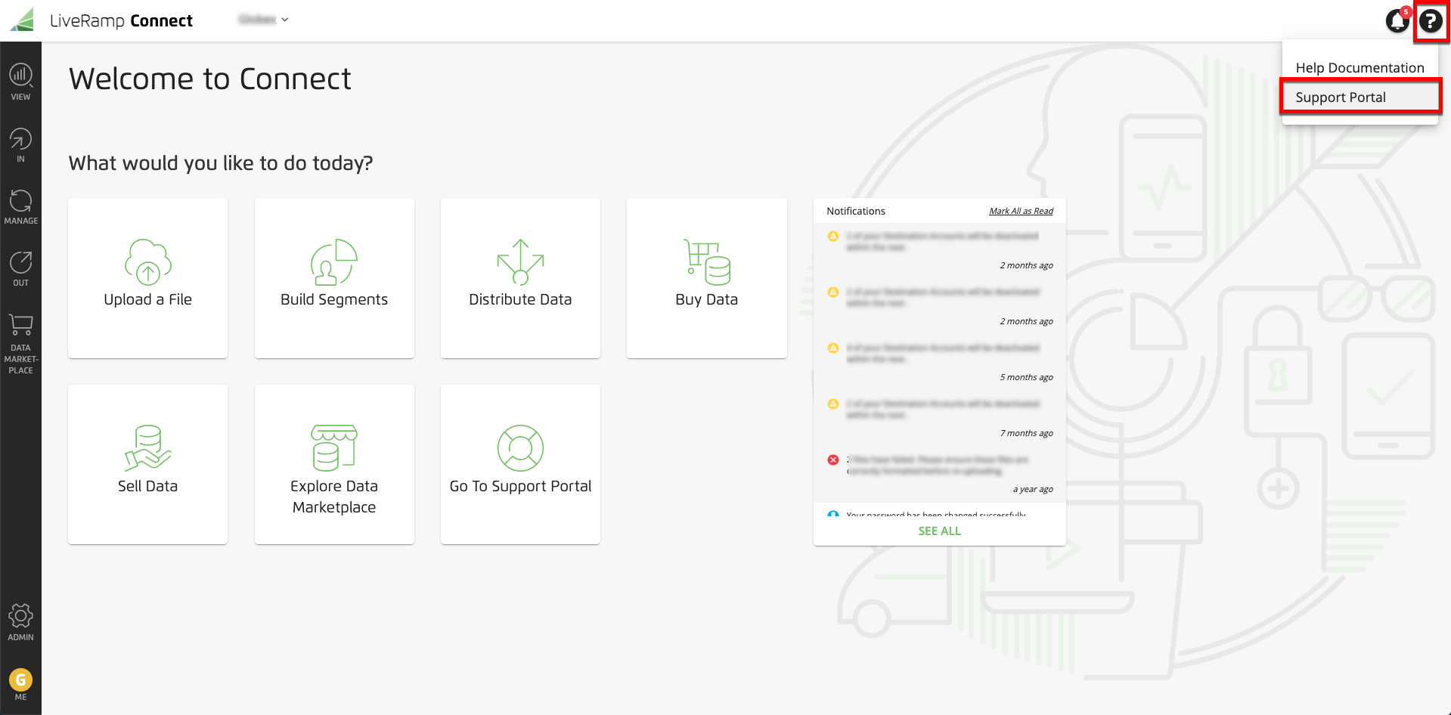Open the View sidebar section
The width and height of the screenshot is (1451, 715).
click(x=20, y=82)
